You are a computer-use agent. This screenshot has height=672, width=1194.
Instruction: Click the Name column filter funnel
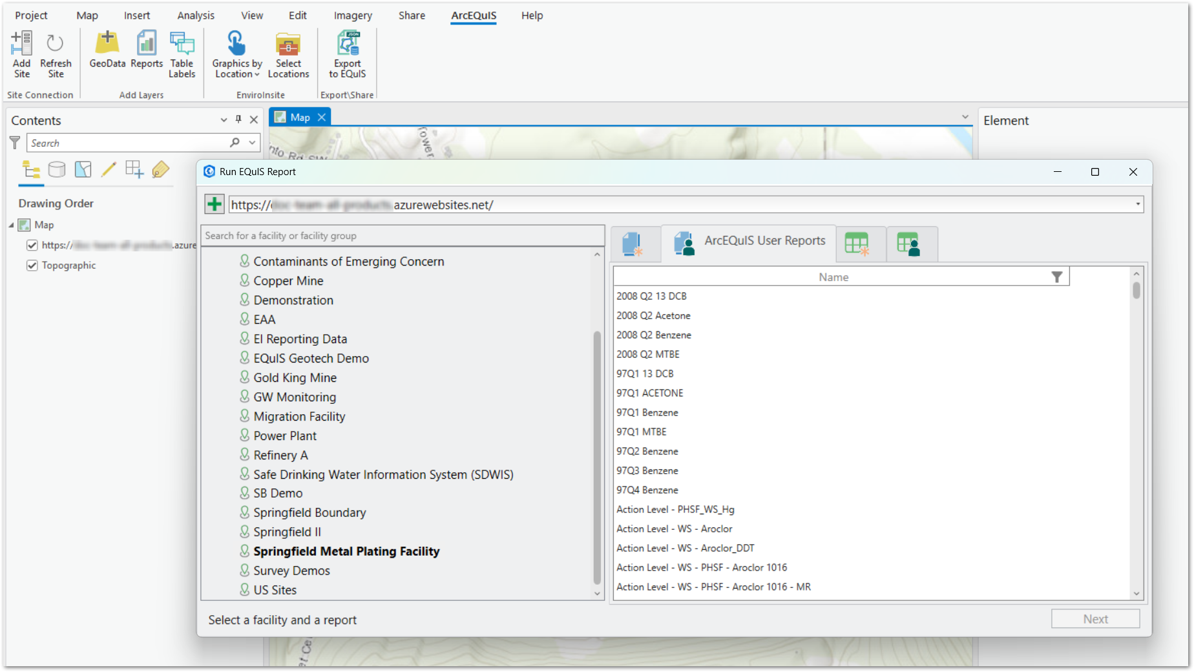click(1057, 277)
